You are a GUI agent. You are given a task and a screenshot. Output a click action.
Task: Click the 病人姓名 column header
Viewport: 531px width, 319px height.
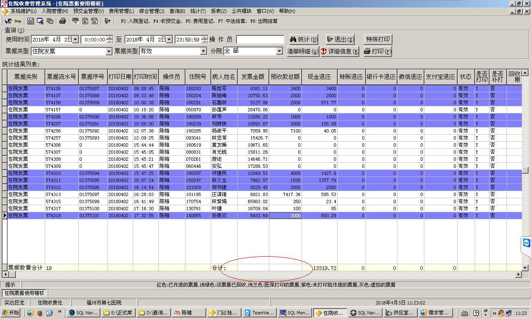click(224, 77)
